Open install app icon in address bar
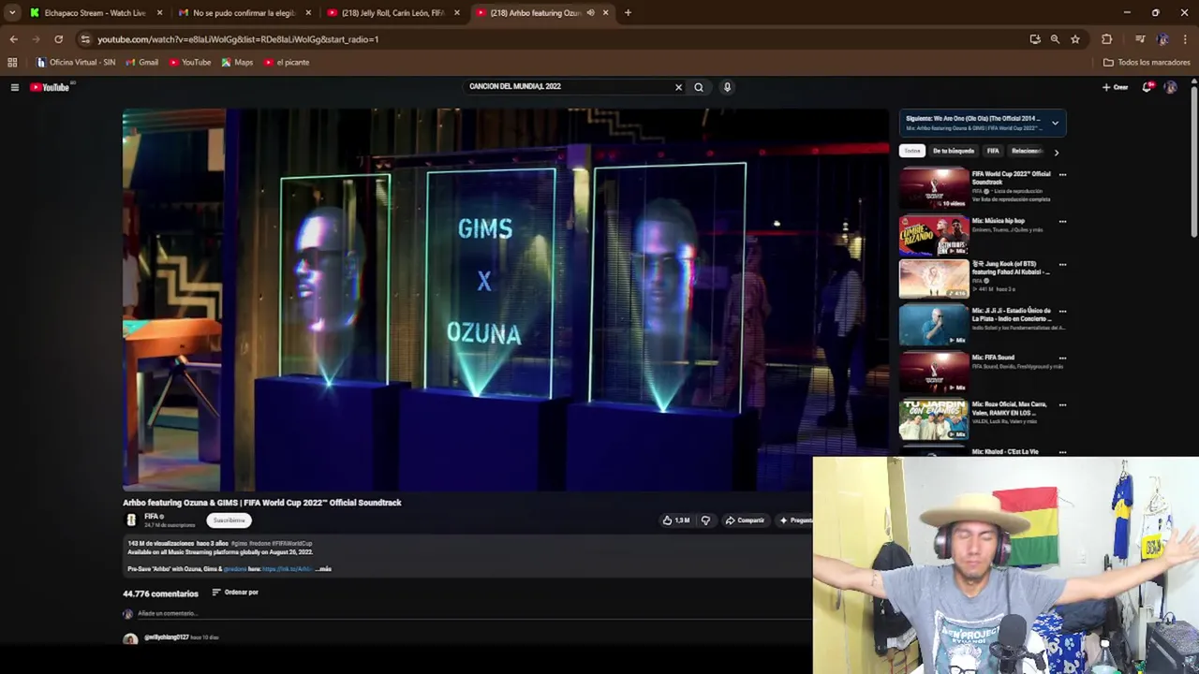 point(1035,39)
